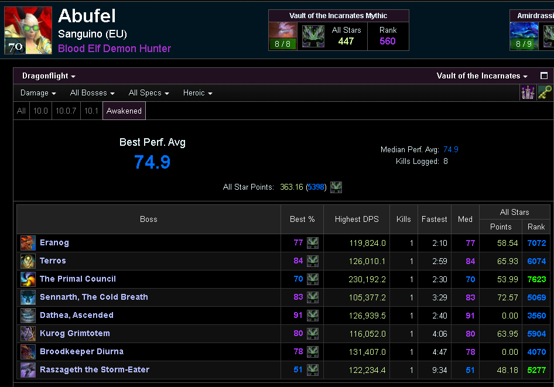The height and width of the screenshot is (387, 554).
Task: Open the Dragonflight expansion dropdown
Action: (49, 76)
